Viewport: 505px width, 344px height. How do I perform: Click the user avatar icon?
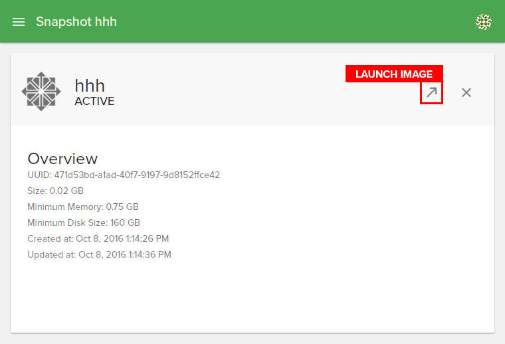tap(484, 22)
